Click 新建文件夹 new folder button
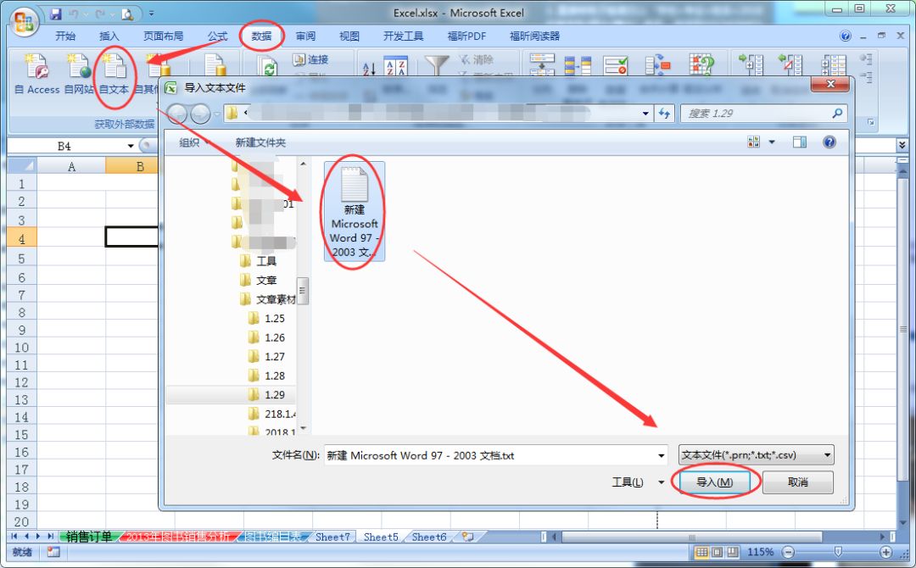The width and height of the screenshot is (916, 568). click(x=260, y=142)
